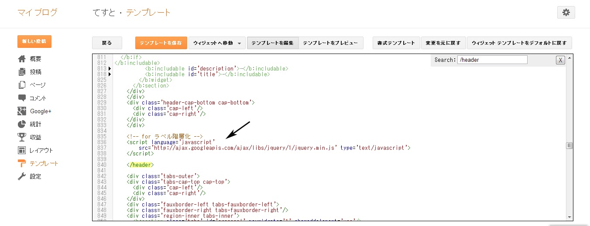Create a post with 新しい投稿 button
The image size is (590, 226).
34,41
